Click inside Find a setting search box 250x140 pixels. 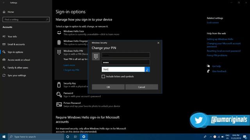coord(26,19)
